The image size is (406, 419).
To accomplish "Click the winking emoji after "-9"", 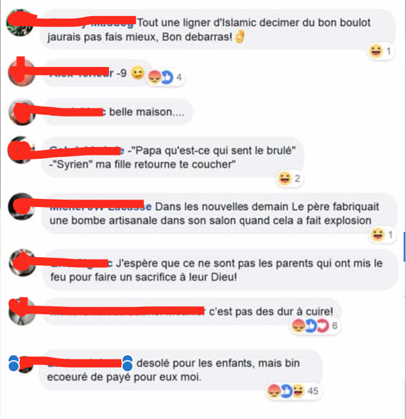I will 137,73.
